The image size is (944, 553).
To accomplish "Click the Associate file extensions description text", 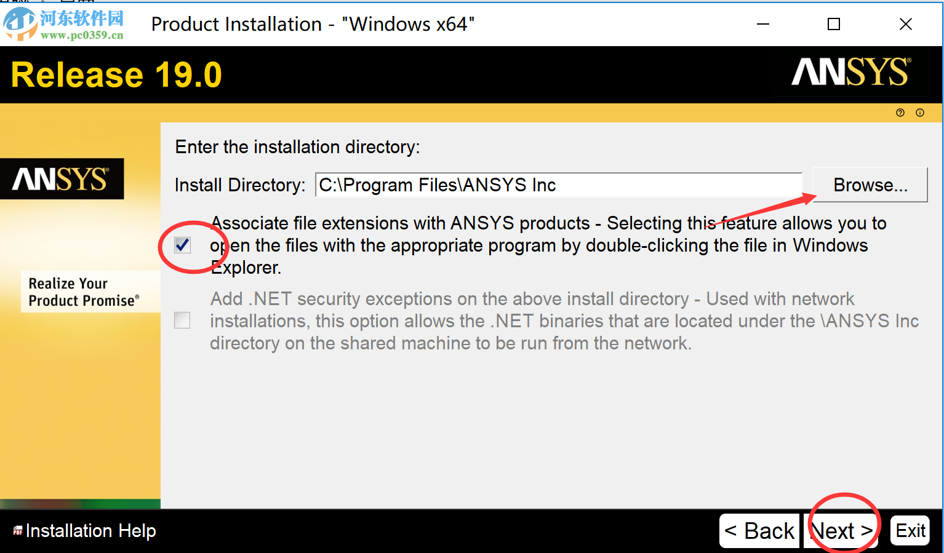I will click(548, 245).
